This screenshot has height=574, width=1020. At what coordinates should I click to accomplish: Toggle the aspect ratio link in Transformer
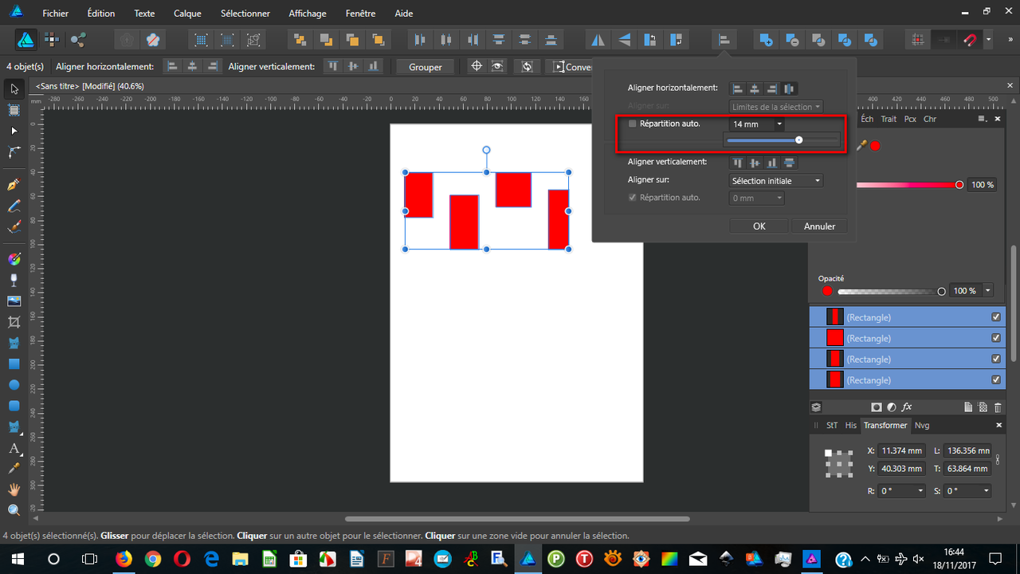pos(998,459)
